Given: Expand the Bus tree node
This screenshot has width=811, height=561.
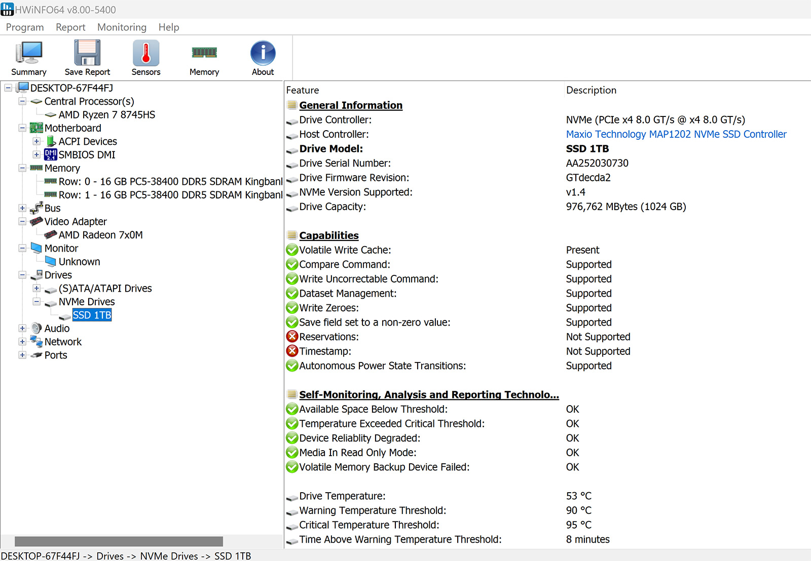Looking at the screenshot, I should tap(22, 208).
